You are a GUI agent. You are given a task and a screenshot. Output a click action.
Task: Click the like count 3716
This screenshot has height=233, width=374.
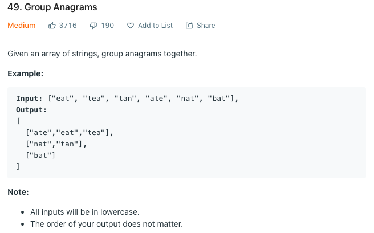click(x=68, y=26)
